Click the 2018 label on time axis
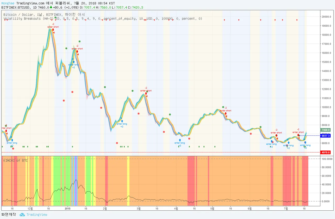Image resolution: width=335 pixels, height=219 pixels. tap(68, 209)
